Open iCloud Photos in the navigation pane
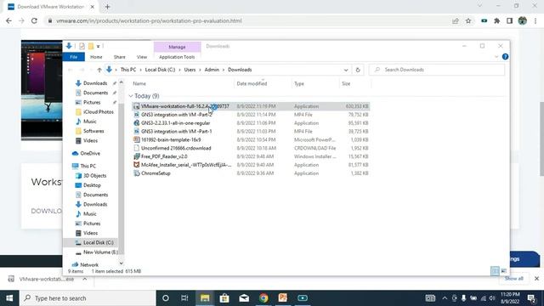This screenshot has height=306, width=544. (94, 112)
